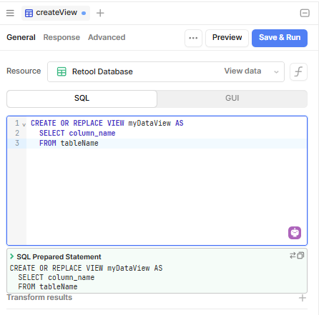
Task: Open the hamburger menu icon
Action: coord(10,13)
